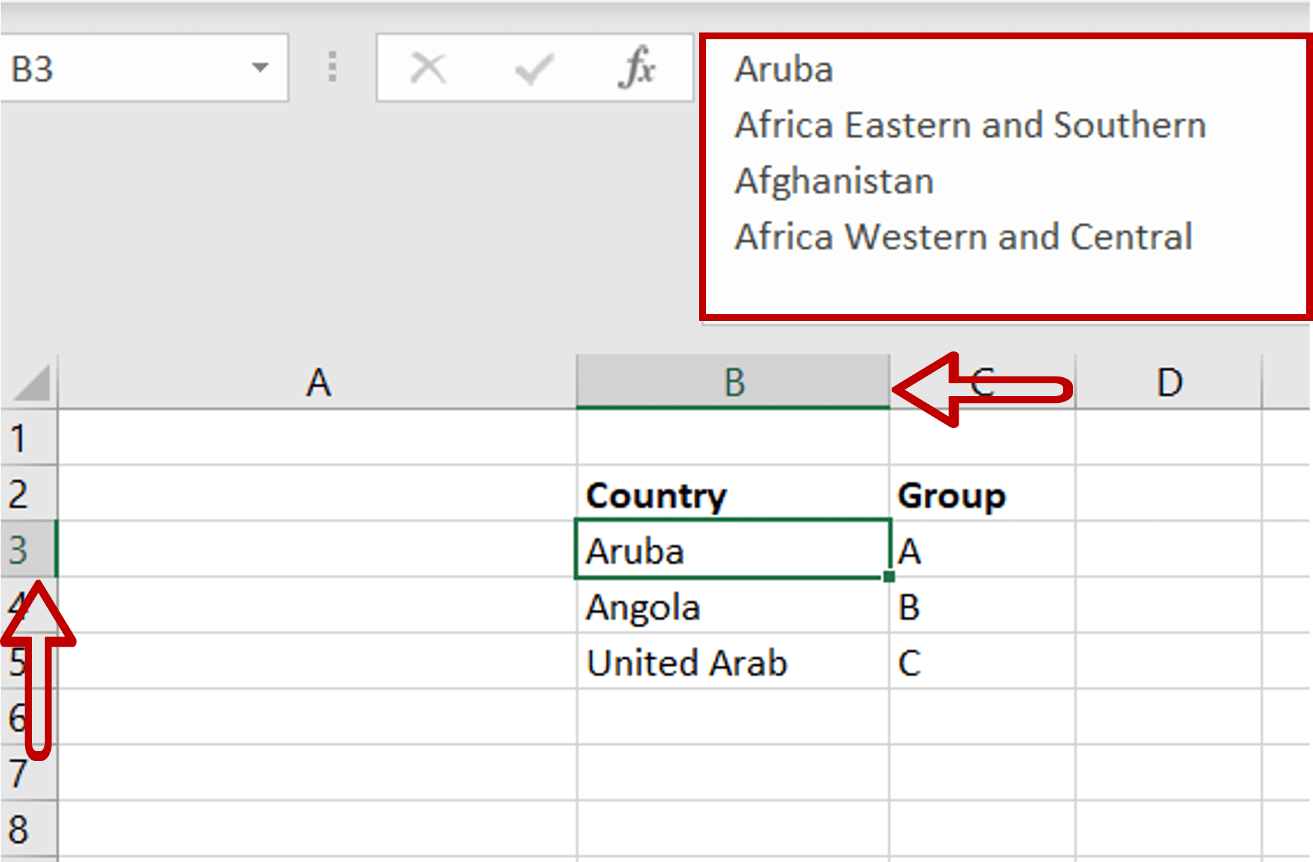The width and height of the screenshot is (1313, 862).
Task: Choose "Africa Western and Central" from the list
Action: click(x=963, y=236)
